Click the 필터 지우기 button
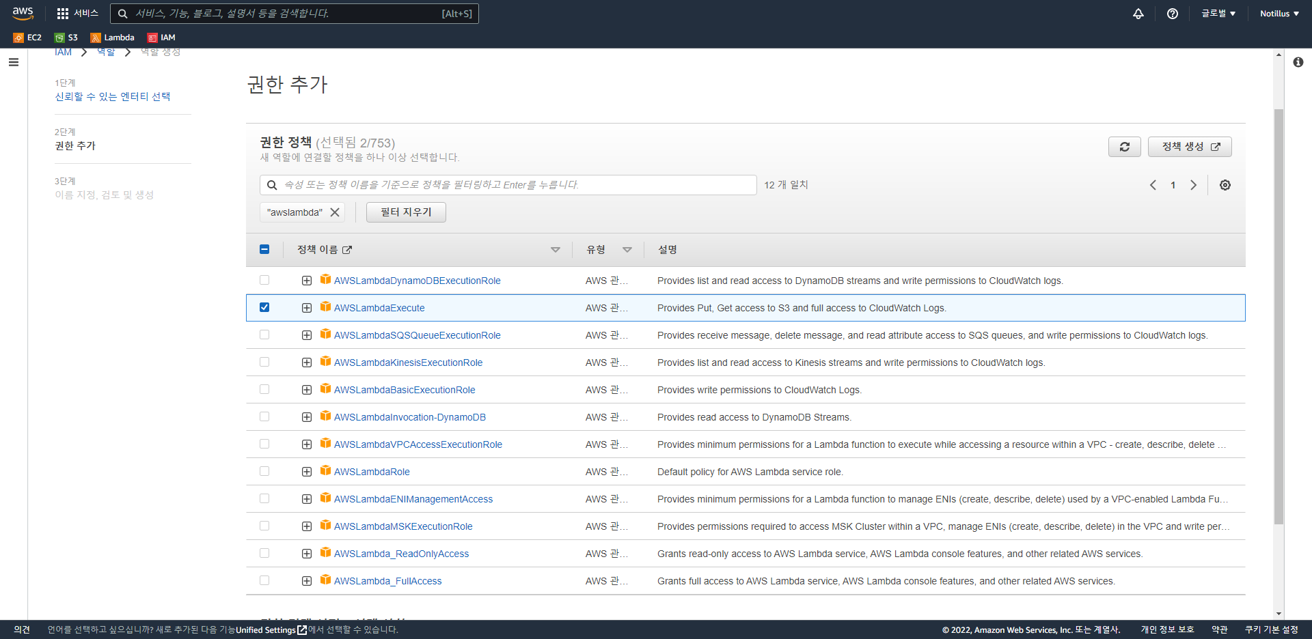Viewport: 1312px width, 639px height. coord(406,212)
